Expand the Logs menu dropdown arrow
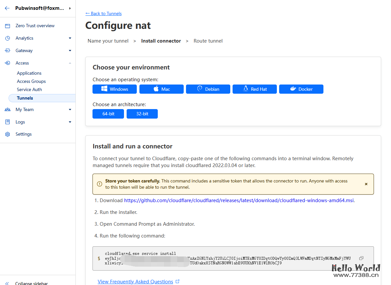391x285 pixels. [70, 122]
